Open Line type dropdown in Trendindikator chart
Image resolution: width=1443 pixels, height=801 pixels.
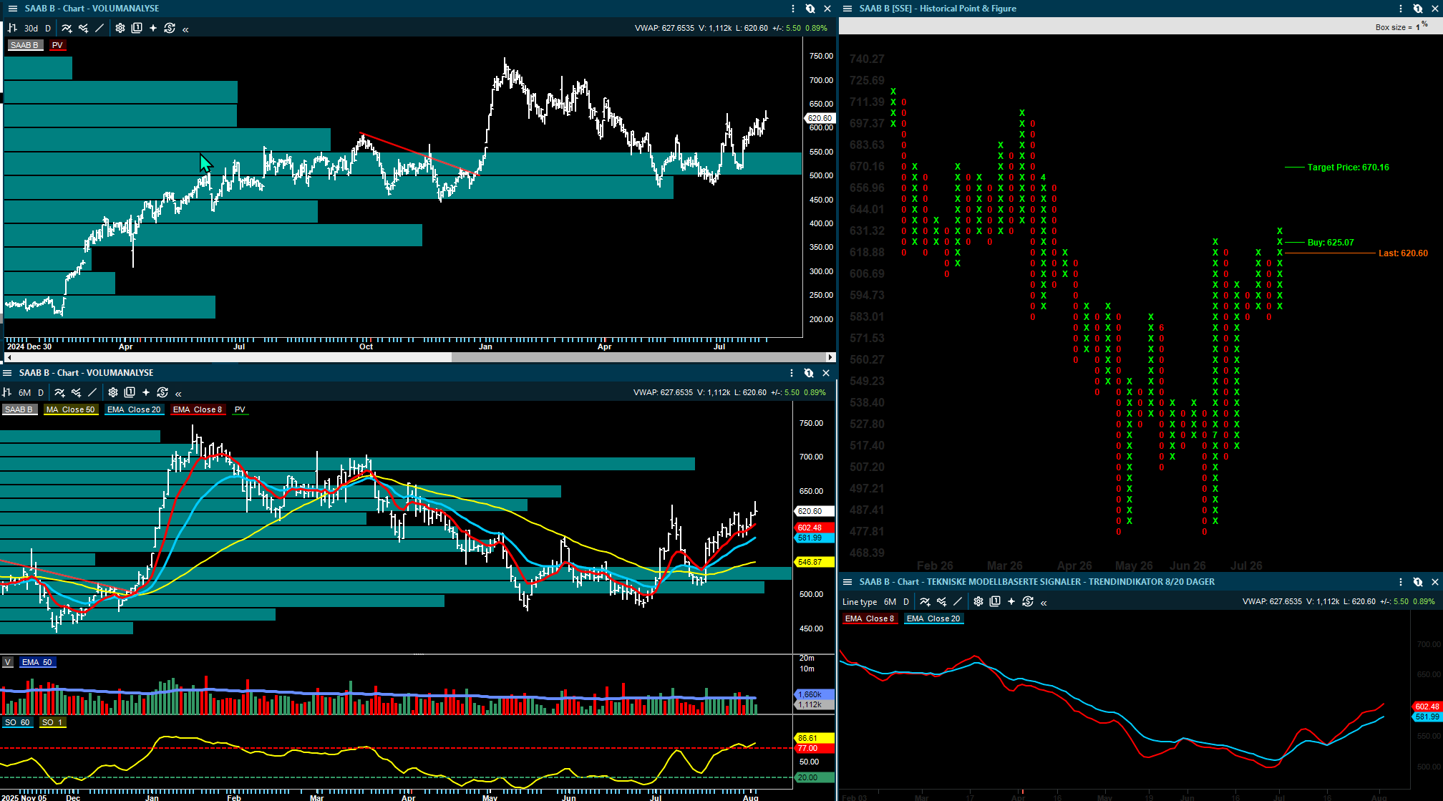(860, 602)
